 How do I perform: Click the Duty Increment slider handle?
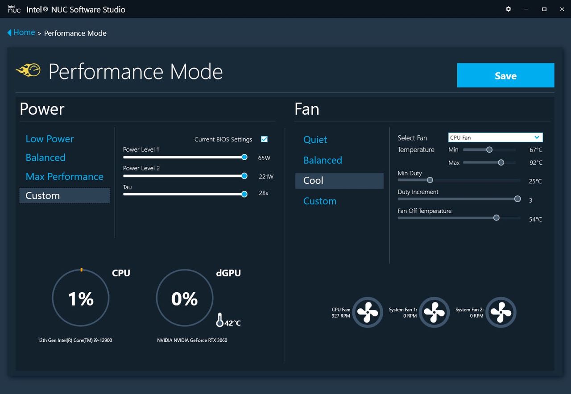(517, 199)
